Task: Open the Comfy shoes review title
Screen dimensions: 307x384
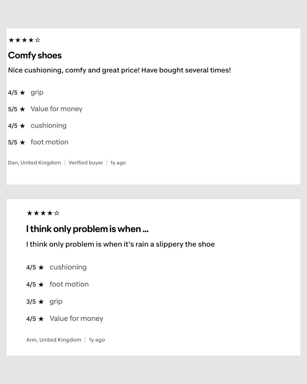Action: click(35, 55)
